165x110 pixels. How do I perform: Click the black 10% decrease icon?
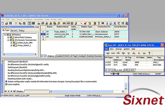(123, 53)
